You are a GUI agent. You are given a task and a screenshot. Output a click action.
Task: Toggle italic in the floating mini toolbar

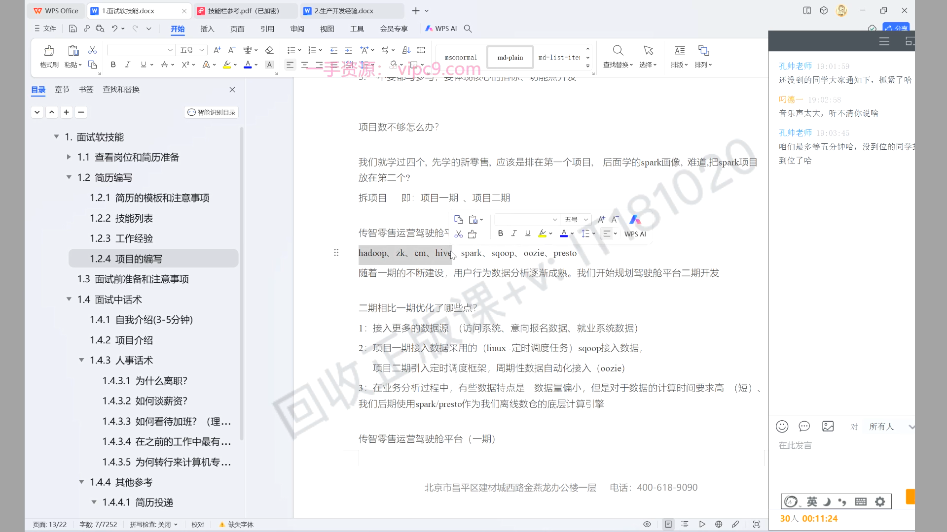[514, 233]
